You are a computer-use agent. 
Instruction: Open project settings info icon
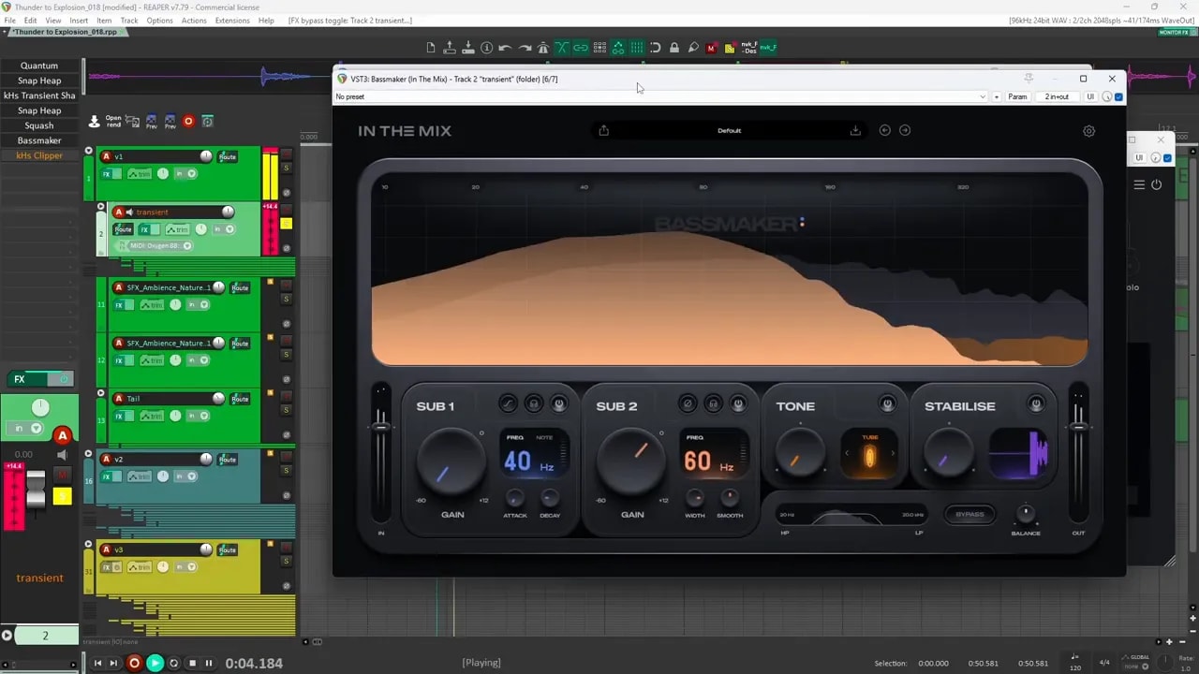point(486,48)
